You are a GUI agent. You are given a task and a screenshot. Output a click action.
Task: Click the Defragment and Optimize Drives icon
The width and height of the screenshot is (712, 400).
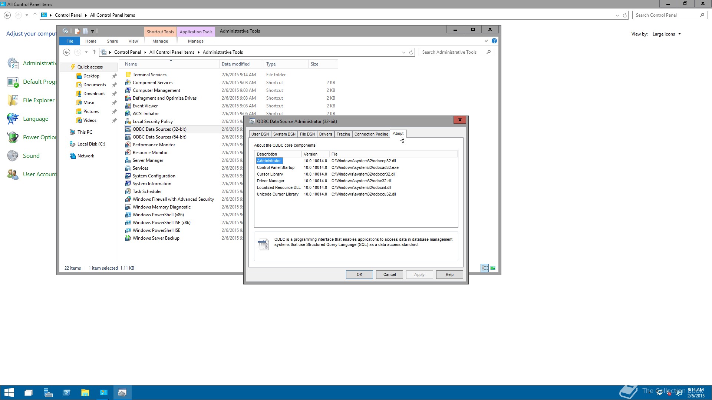(x=128, y=98)
